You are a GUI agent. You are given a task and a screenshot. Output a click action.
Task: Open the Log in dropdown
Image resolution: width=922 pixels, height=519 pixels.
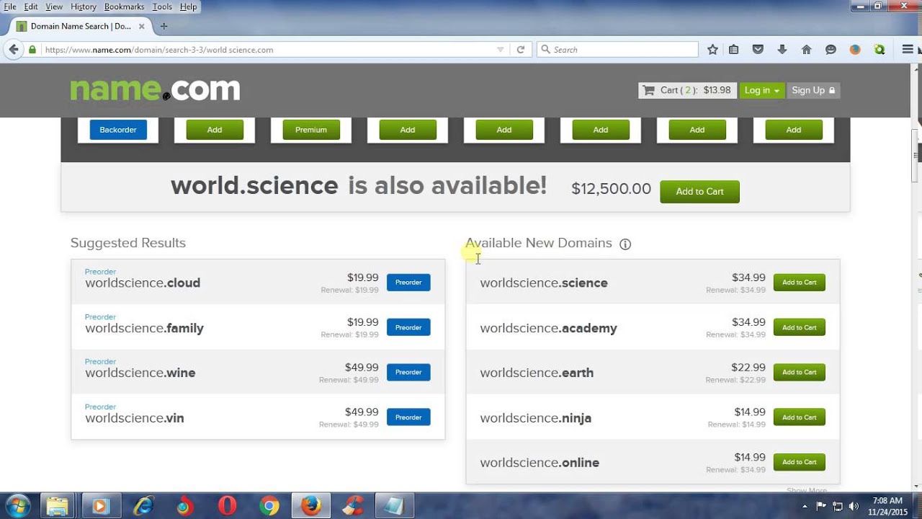coord(762,90)
